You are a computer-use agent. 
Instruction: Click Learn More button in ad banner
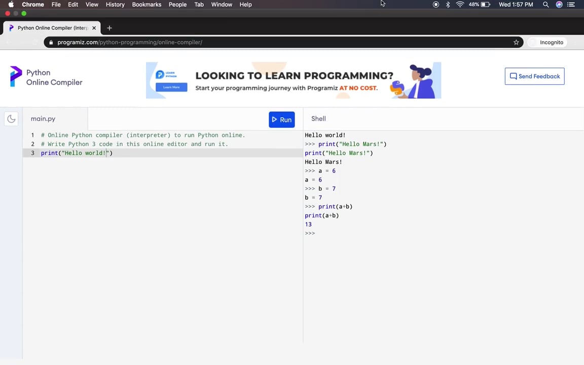(x=171, y=87)
